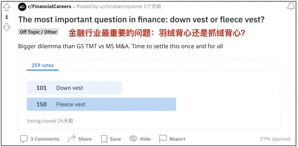This screenshot has width=298, height=147.
Task: Click the notification bell icon
Action: (x=291, y=7)
